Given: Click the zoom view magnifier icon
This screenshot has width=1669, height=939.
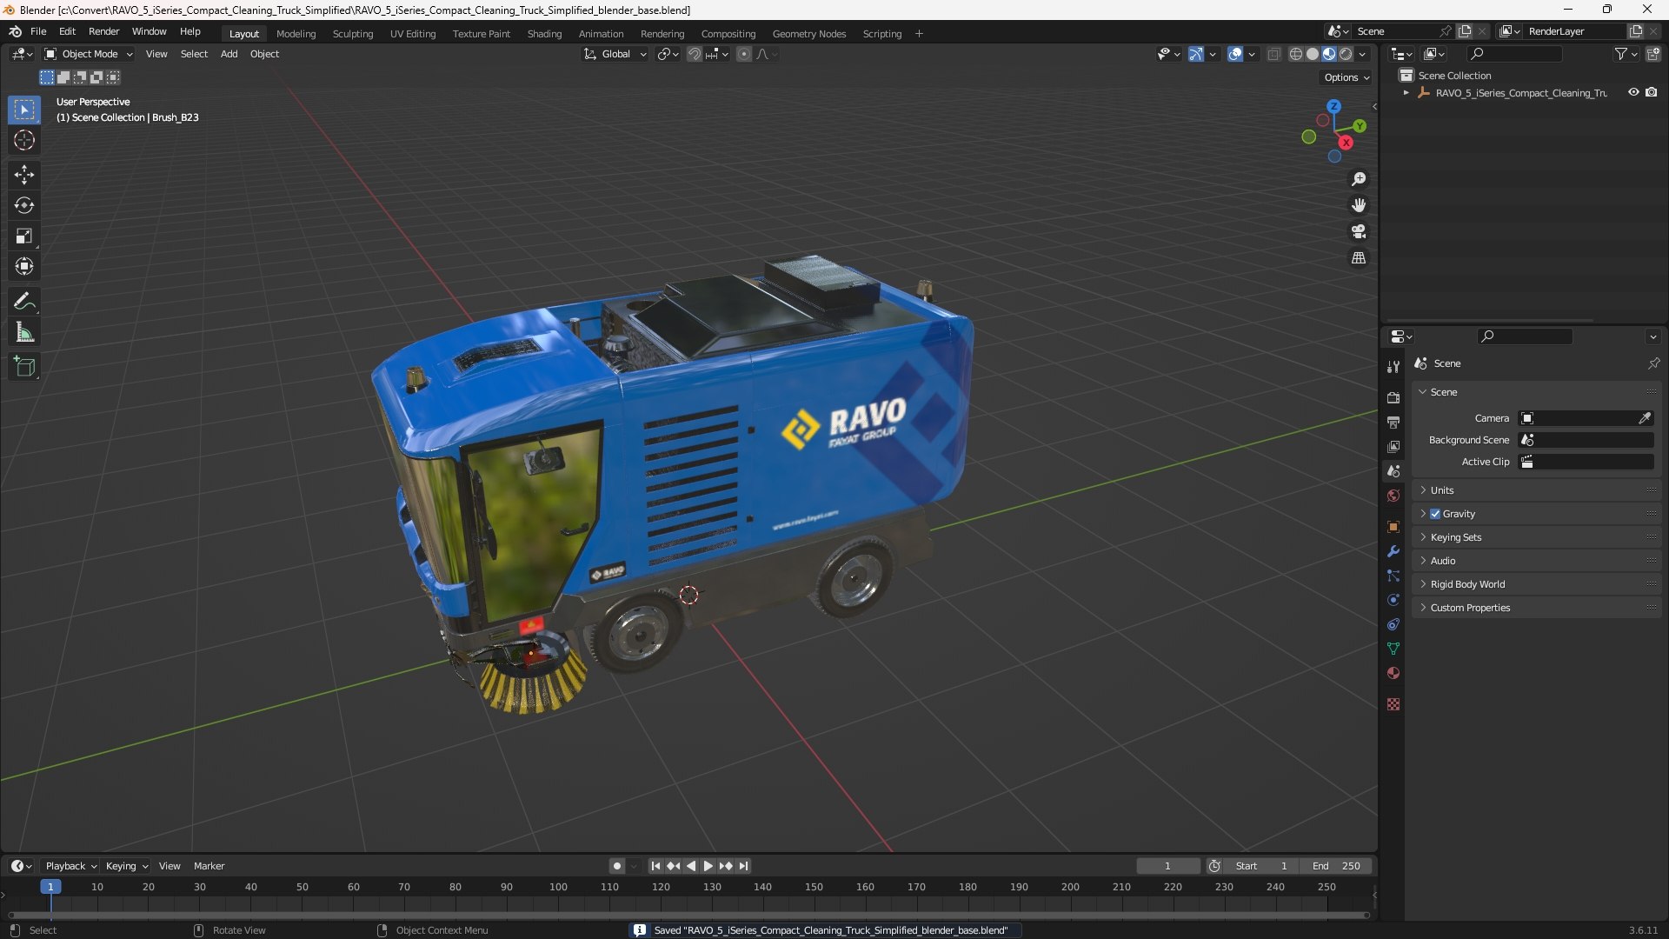Looking at the screenshot, I should pos(1359,179).
